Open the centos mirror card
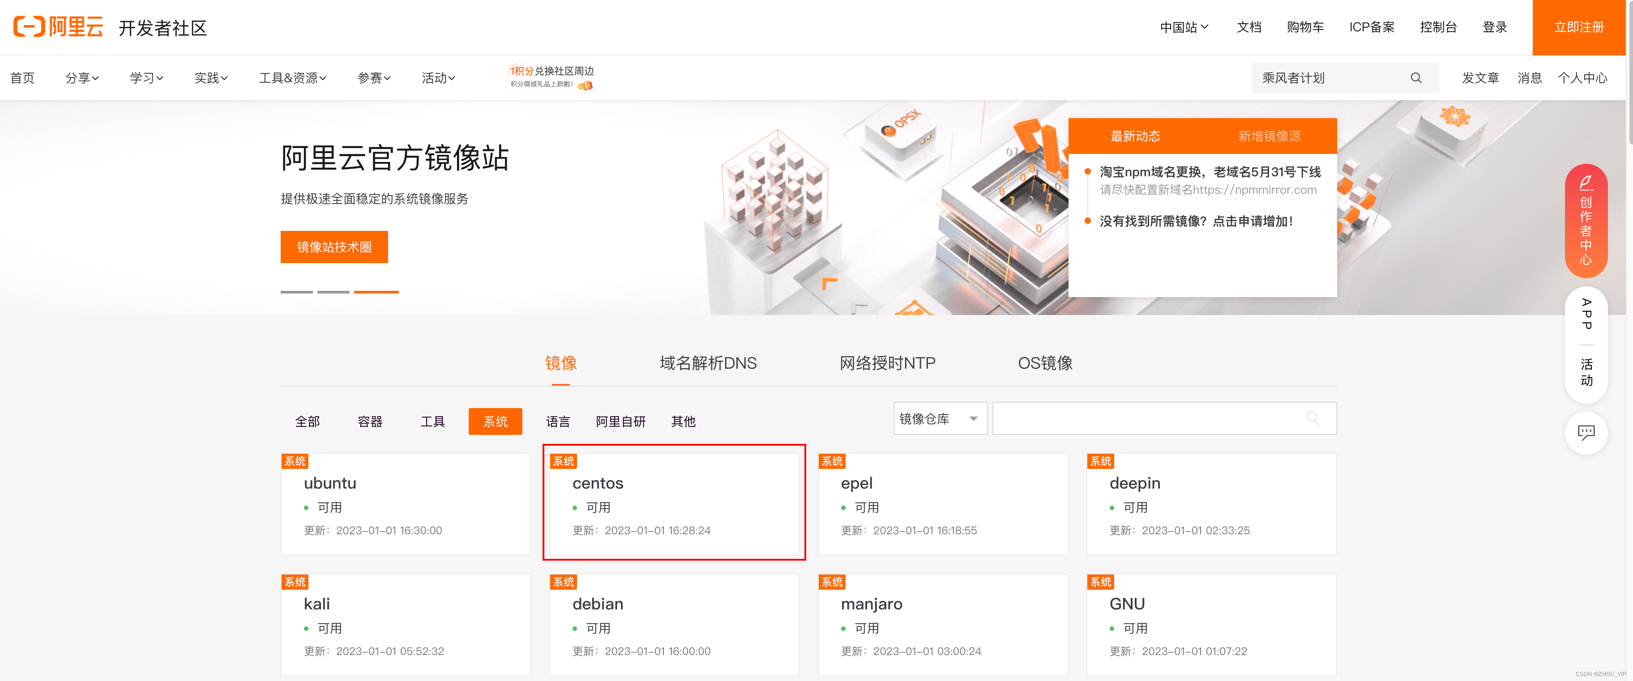 [675, 504]
